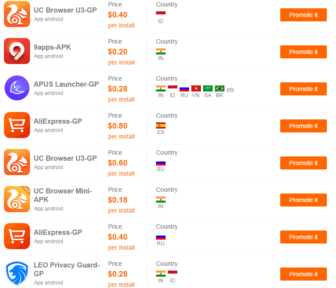The image size is (336, 288).
Task: Select the AliExpress-GP cart icon for Spain
Action: (x=17, y=125)
